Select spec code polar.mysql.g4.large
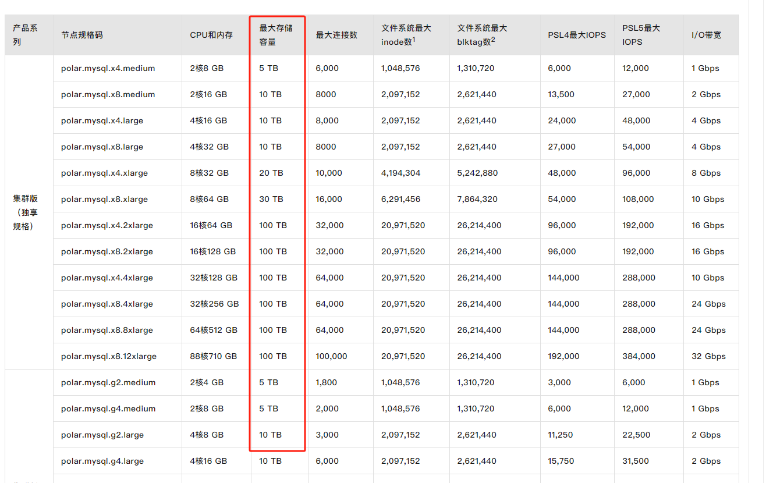 click(x=102, y=461)
